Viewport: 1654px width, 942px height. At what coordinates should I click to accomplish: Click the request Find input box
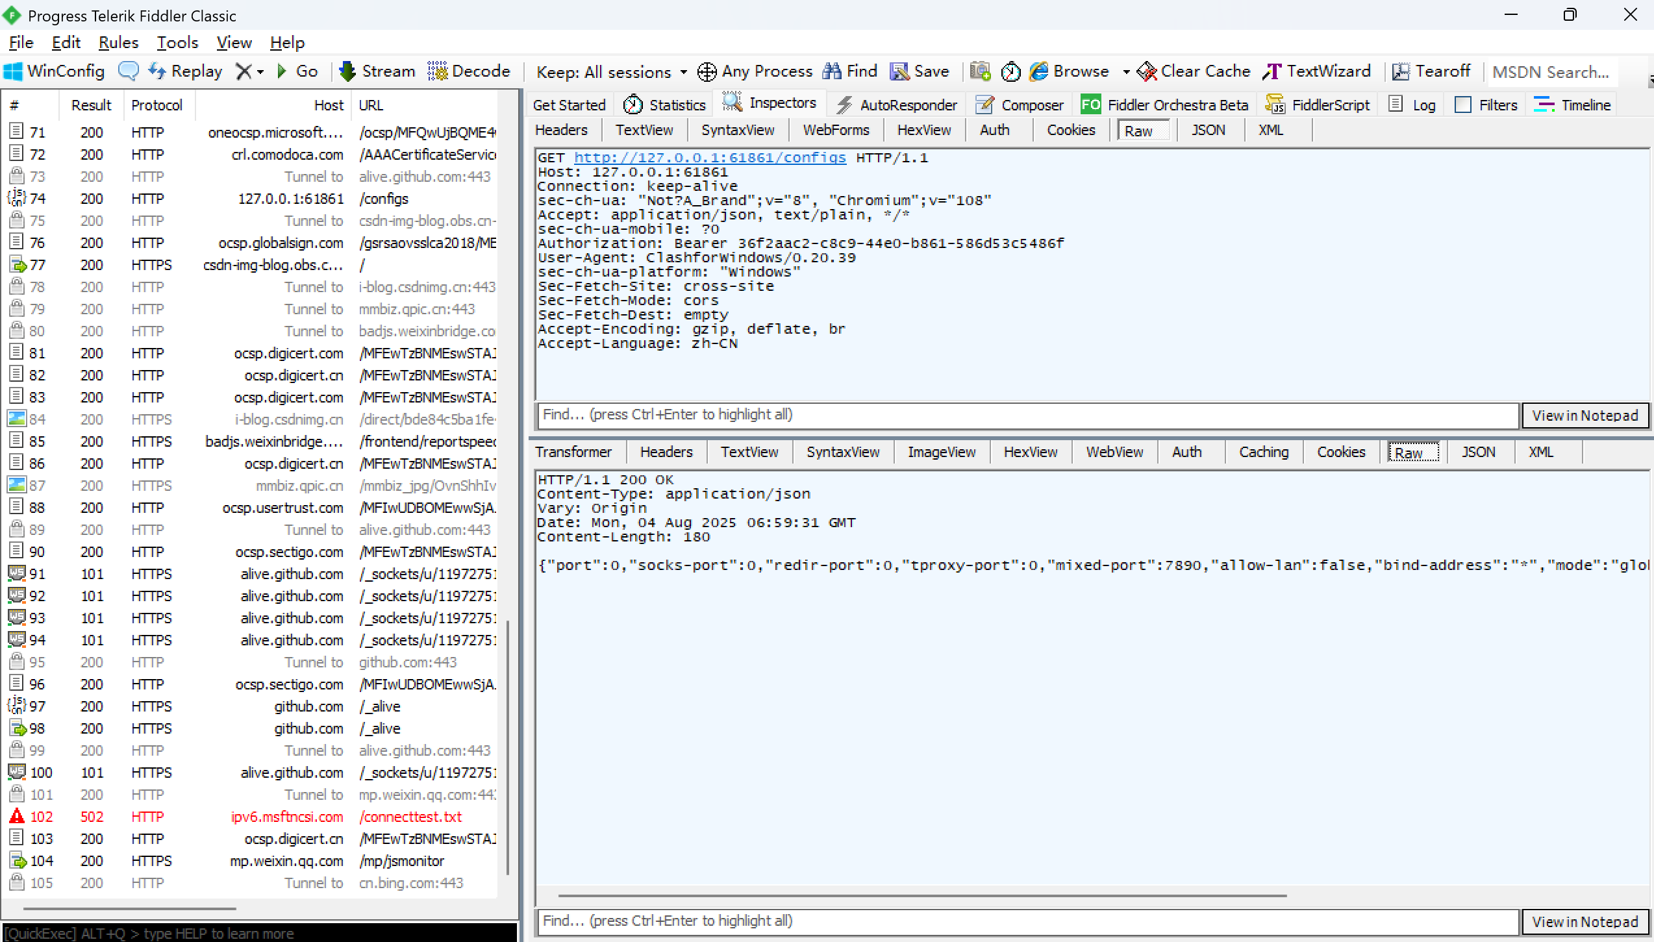pyautogui.click(x=1027, y=415)
